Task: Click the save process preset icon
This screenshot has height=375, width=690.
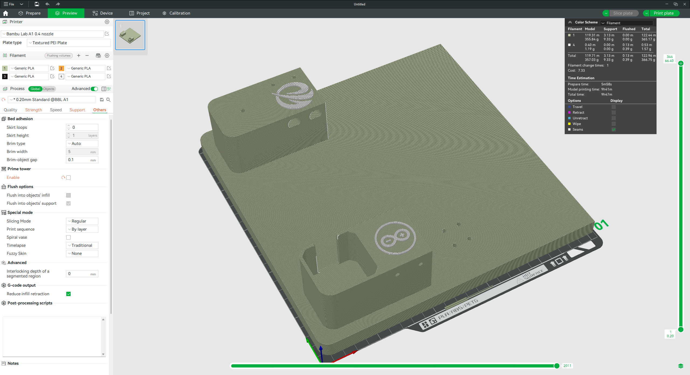Action: tap(102, 100)
